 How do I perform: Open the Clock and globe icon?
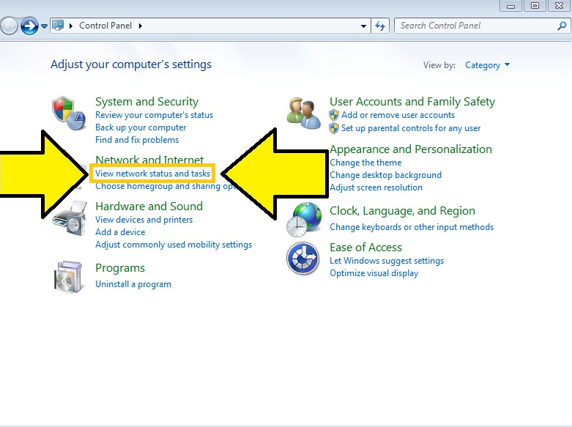[x=303, y=220]
